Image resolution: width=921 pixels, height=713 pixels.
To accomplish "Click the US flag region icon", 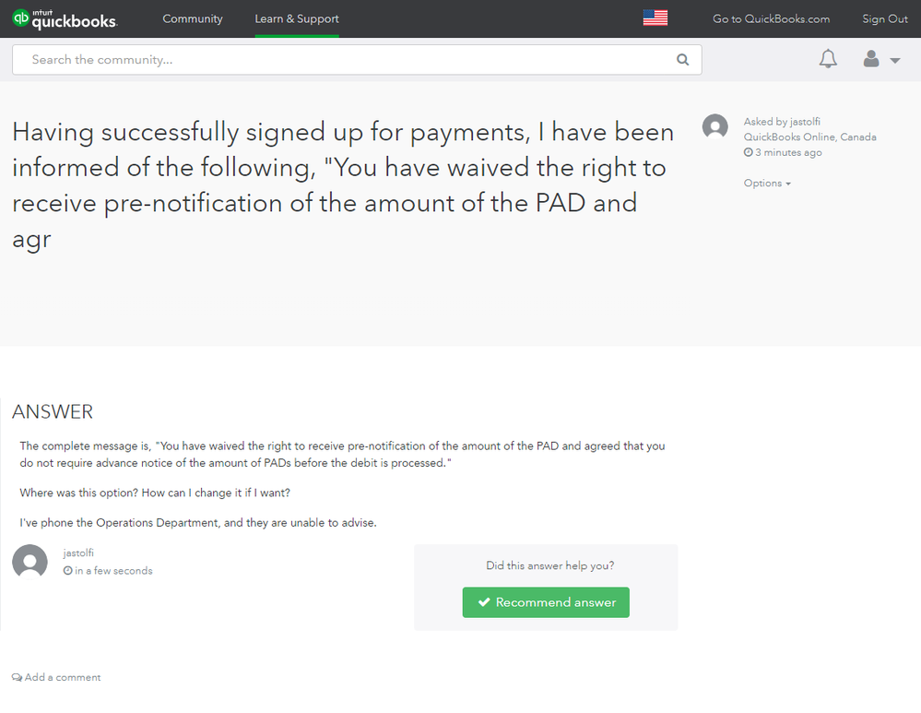I will (655, 18).
